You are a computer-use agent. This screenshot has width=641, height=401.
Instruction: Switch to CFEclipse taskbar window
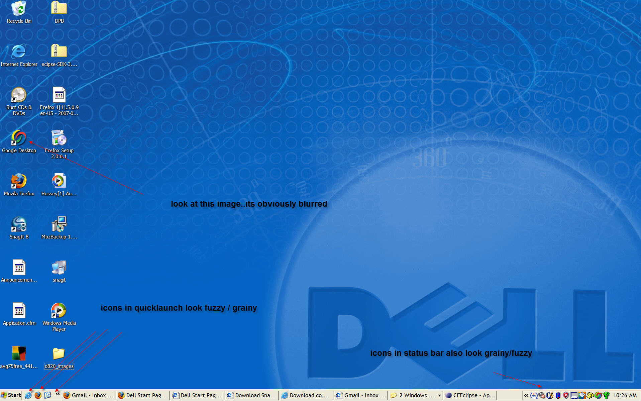click(470, 395)
